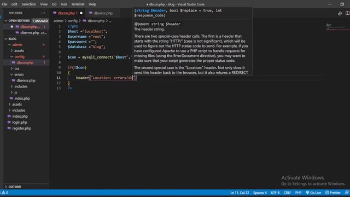Viewport: 350px width, 197px height.
Task: Open the File menu
Action: pyautogui.click(x=4, y=4)
